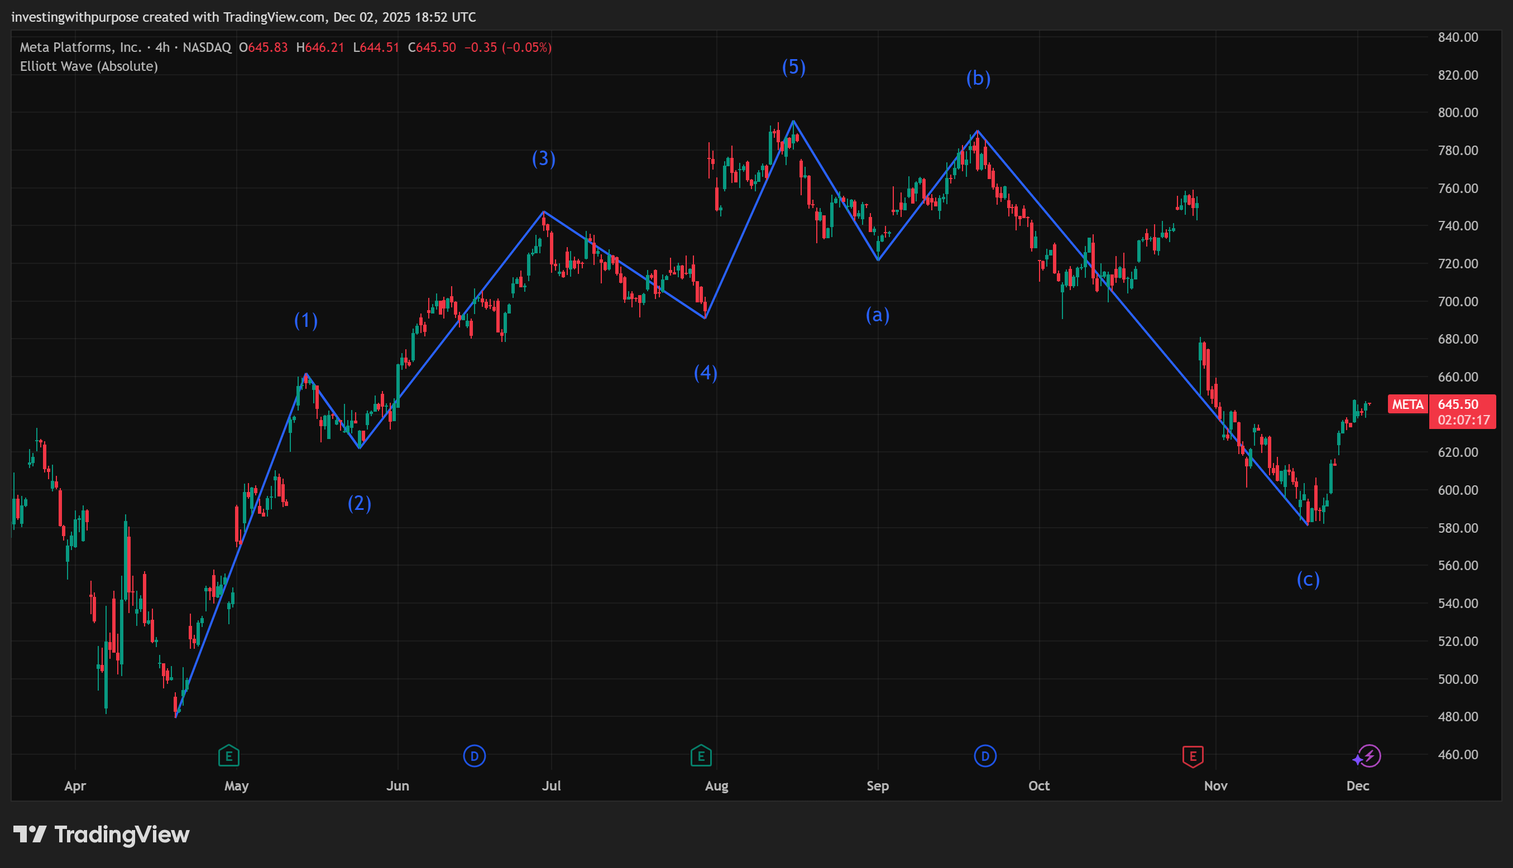Select the corrective wave (b) label
Screen dimensions: 1513x868
(979, 78)
